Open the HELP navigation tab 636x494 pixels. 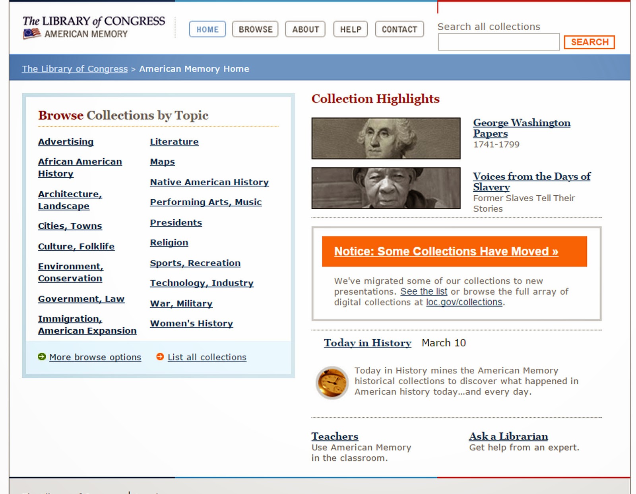point(351,29)
